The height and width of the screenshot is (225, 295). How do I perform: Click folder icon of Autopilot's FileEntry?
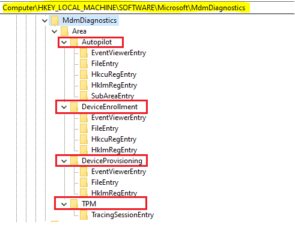(x=84, y=64)
